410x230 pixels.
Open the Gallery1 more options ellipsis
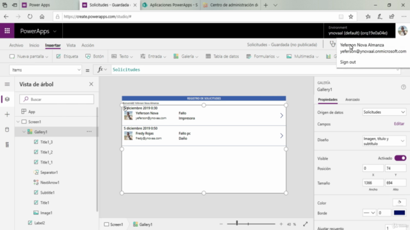89,132
